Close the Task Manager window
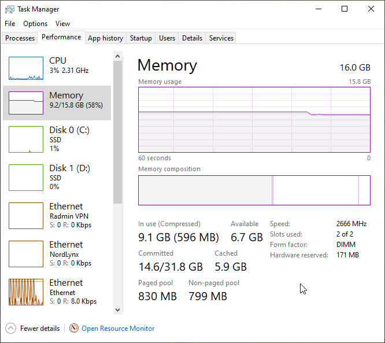This screenshot has width=385, height=343. coord(371,9)
